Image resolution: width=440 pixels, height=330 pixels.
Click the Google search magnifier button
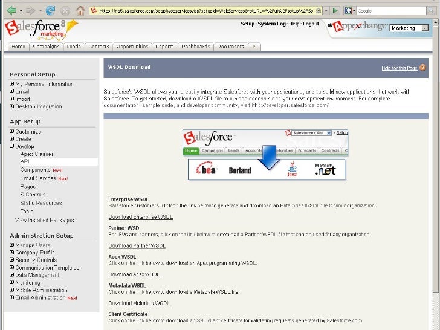(431, 11)
